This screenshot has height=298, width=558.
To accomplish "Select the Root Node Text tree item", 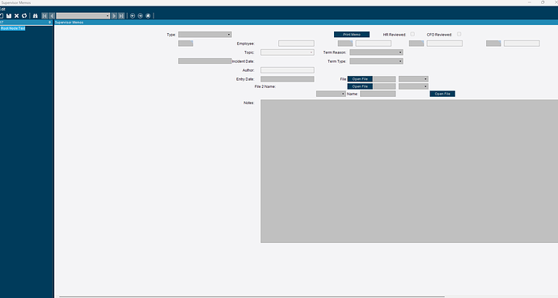I will [13, 28].
